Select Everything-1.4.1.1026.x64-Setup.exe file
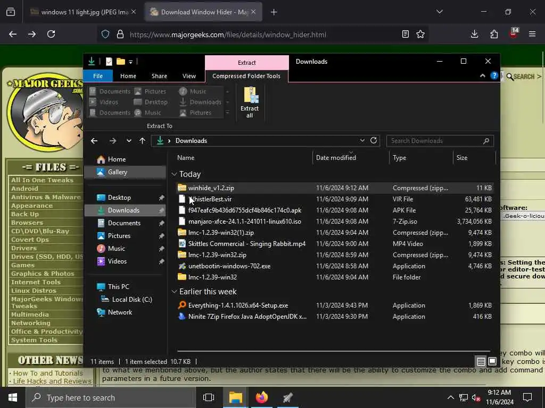 point(238,305)
